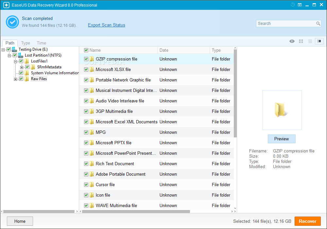
Task: Collapse the Lost Partition1(NTFS) node
Action: pos(9,56)
